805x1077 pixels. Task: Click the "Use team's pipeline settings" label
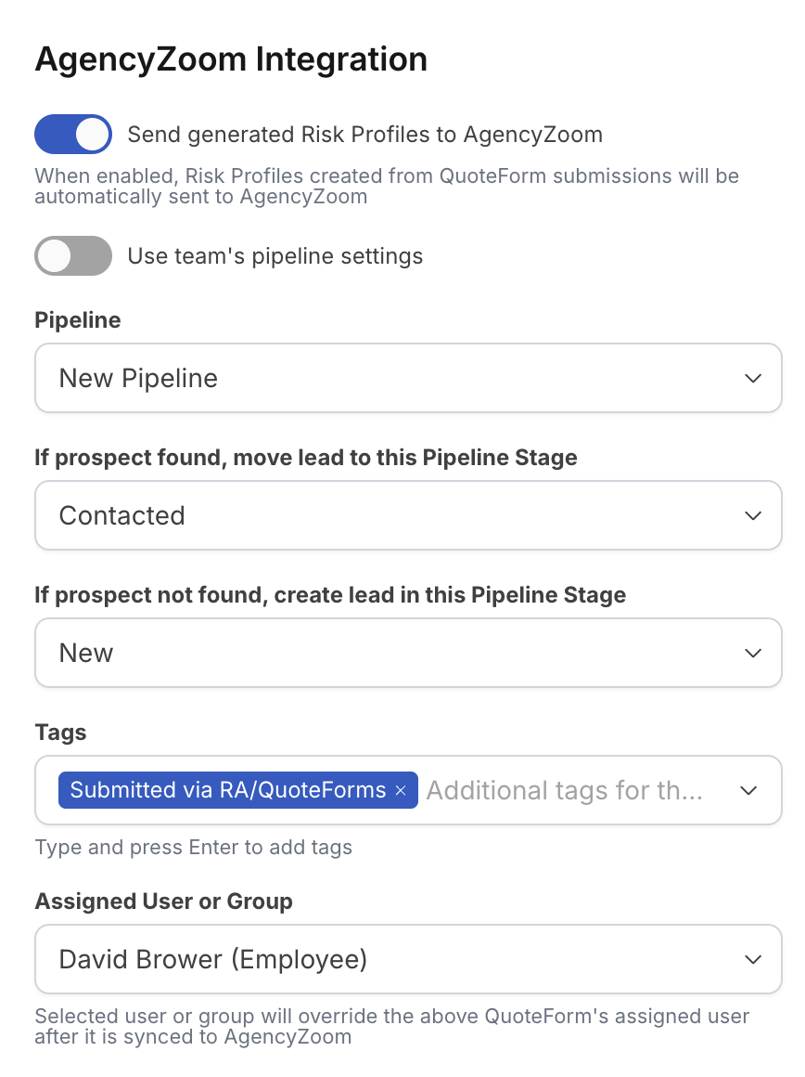tap(275, 256)
